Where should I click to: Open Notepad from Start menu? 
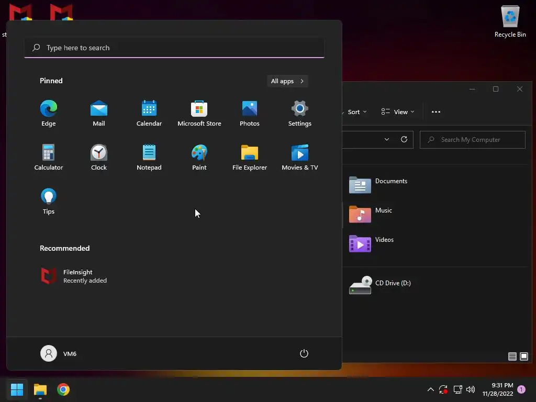point(149,158)
